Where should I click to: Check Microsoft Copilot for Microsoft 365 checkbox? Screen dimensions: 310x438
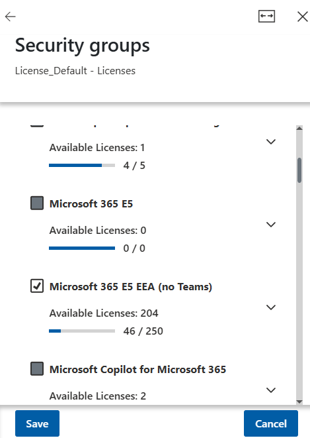[37, 368]
